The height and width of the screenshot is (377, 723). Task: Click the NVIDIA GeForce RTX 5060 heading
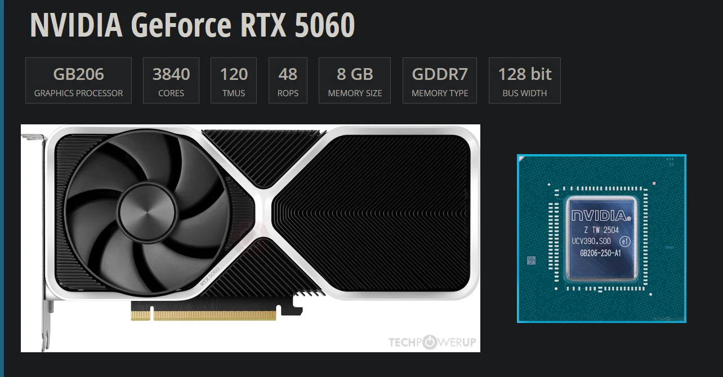192,25
